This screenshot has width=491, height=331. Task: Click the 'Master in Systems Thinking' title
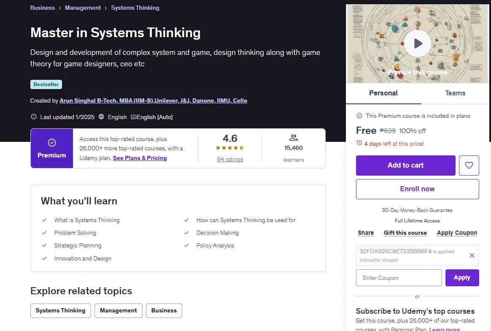pos(116,33)
